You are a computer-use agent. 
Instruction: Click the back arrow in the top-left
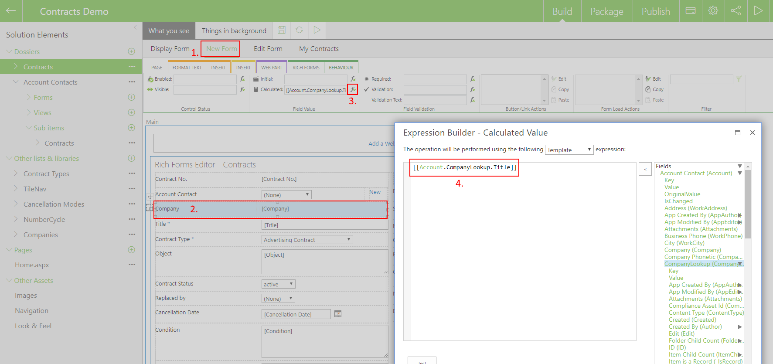coord(11,11)
